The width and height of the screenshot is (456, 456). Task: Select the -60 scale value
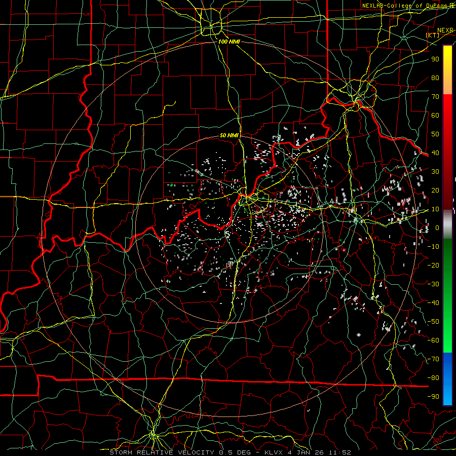pos(433,340)
